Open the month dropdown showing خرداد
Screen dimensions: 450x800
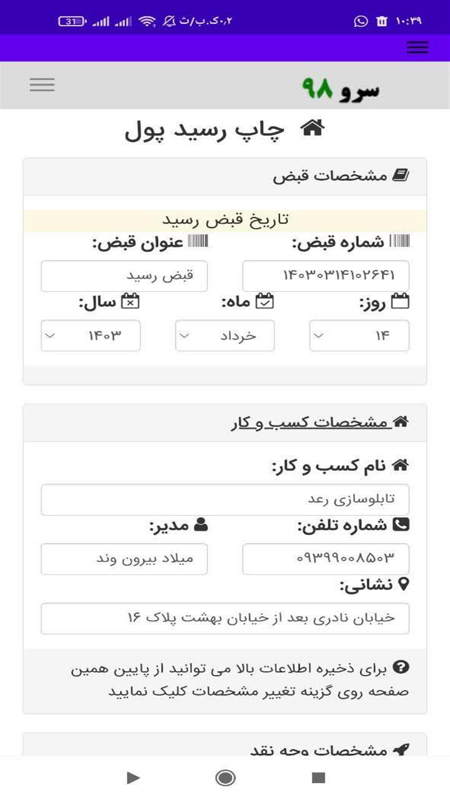coord(224,335)
